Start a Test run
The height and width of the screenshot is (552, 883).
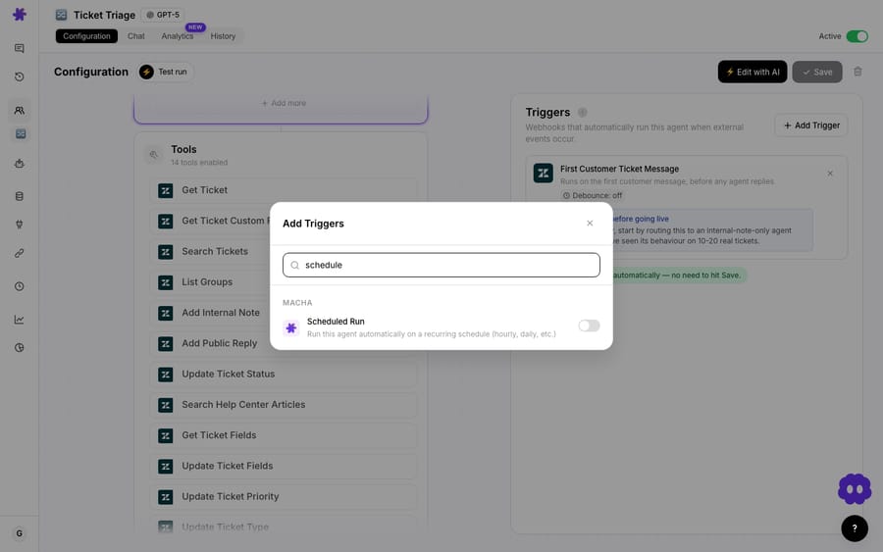pyautogui.click(x=166, y=72)
